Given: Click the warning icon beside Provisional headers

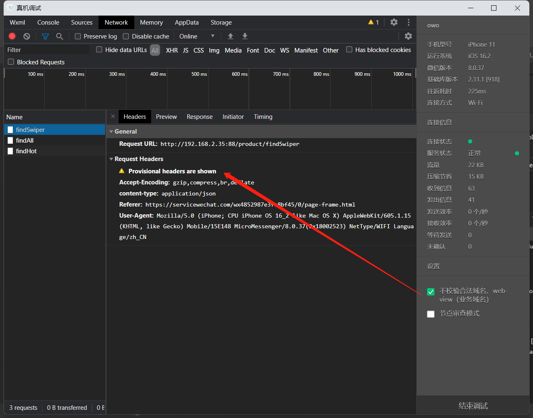Looking at the screenshot, I should click(122, 171).
